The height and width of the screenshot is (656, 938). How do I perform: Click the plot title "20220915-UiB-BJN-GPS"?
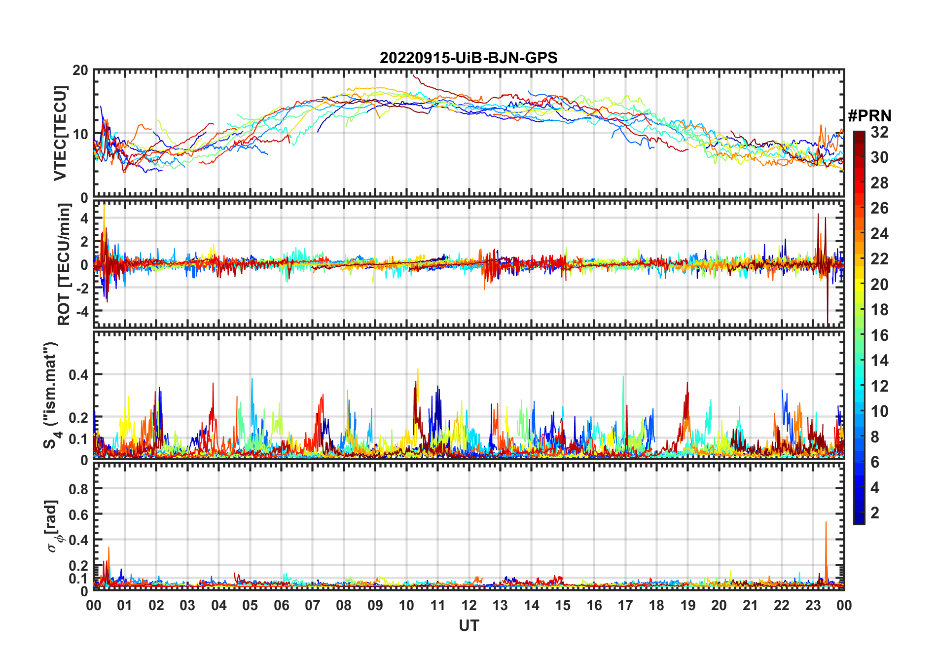coord(469,58)
